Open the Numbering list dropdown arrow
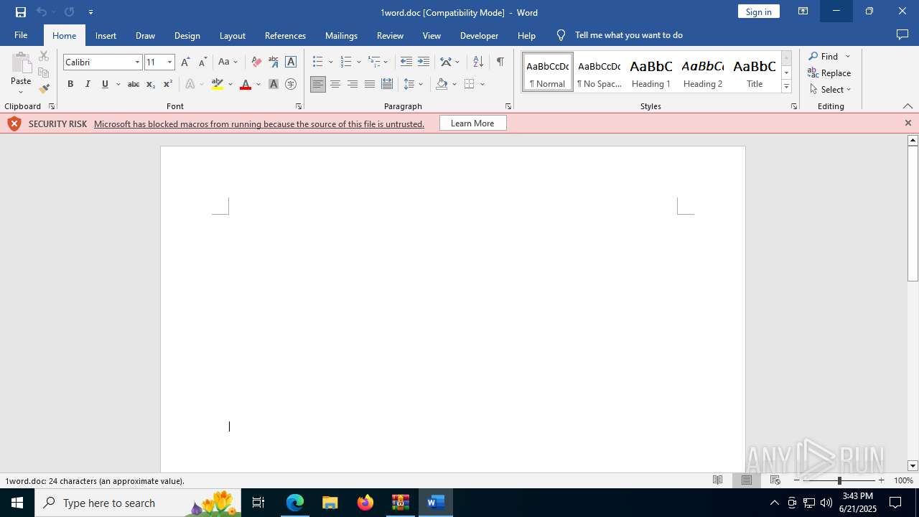 click(358, 62)
